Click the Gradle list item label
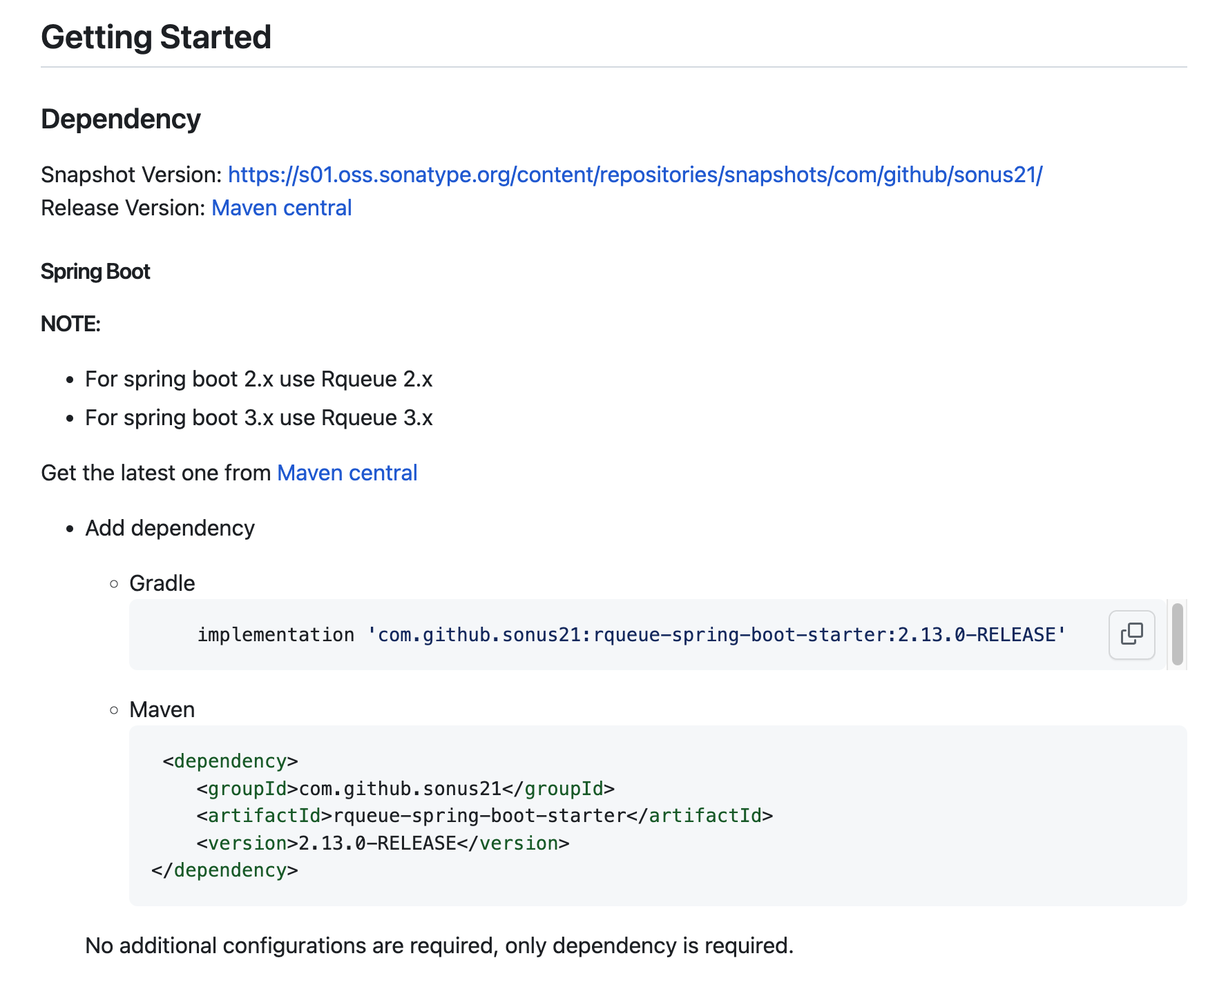The image size is (1217, 987). coord(161,583)
